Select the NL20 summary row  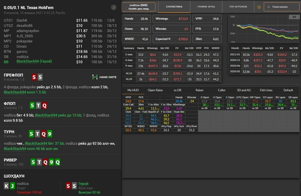[172, 79]
